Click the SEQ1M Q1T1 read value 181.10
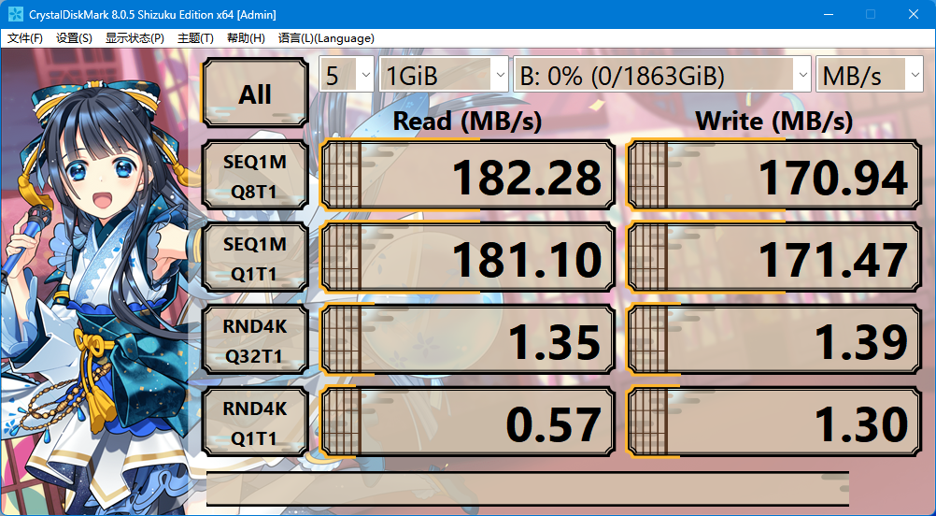Image resolution: width=936 pixels, height=516 pixels. 468,258
